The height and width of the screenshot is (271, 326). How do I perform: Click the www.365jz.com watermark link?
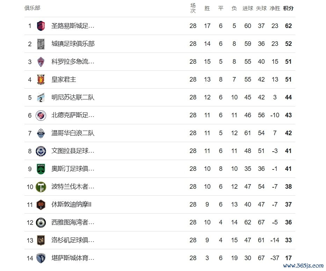click(303, 265)
